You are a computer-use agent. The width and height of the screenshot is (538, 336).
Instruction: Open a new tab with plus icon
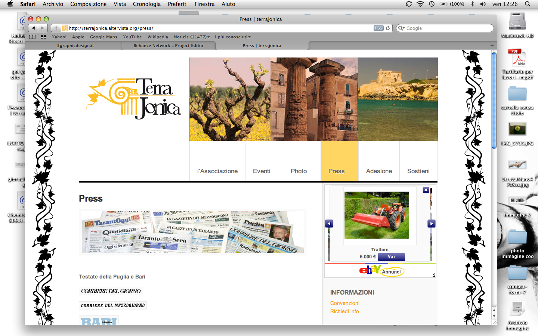click(492, 46)
